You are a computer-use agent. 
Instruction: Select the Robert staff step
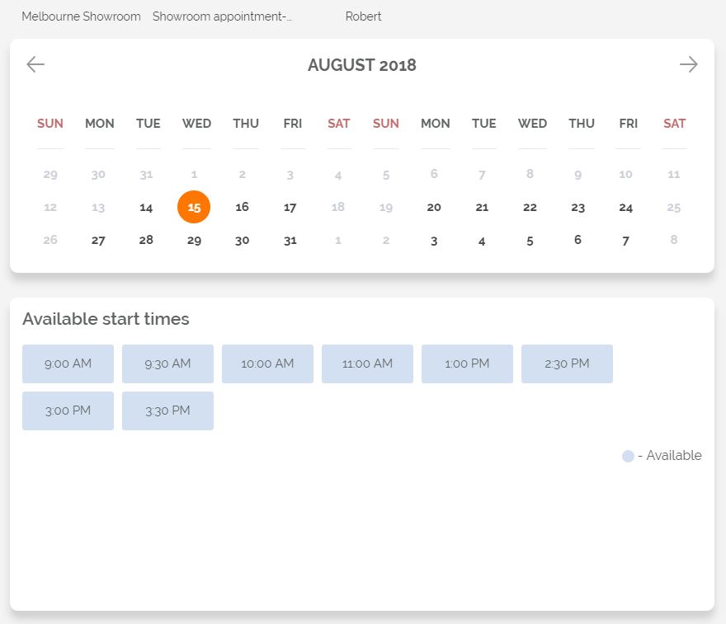pos(363,16)
